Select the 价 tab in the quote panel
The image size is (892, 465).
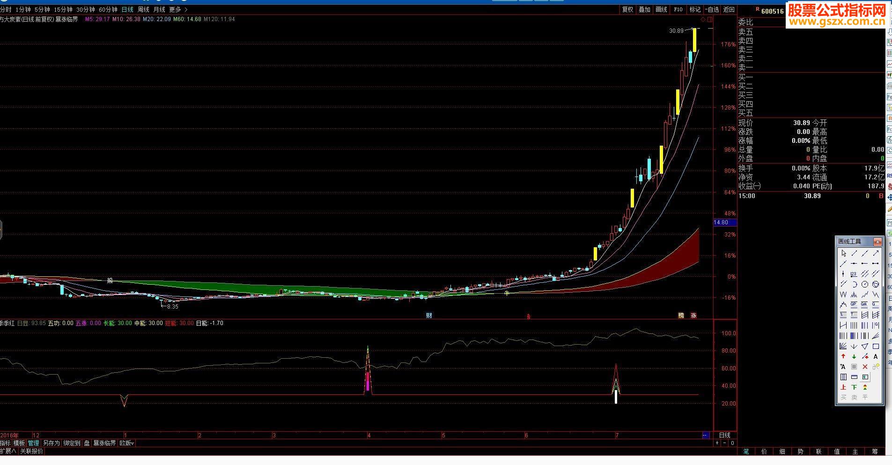point(764,451)
